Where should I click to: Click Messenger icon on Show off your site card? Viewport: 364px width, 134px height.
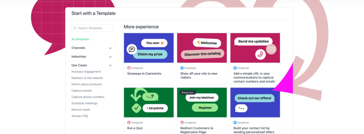tap(182, 68)
